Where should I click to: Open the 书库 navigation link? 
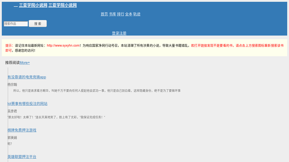click(x=112, y=14)
